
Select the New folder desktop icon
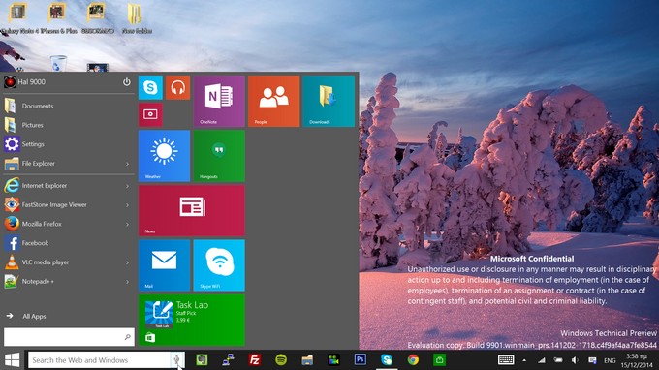(x=137, y=18)
